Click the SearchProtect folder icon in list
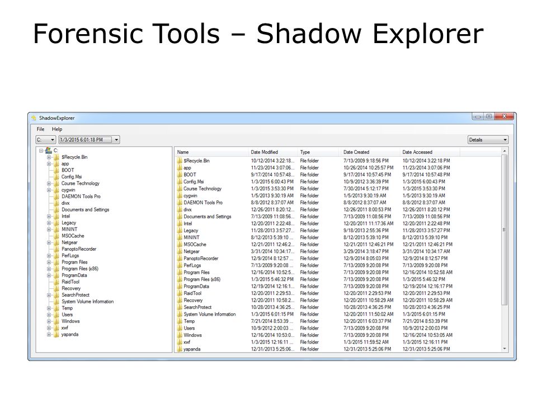This screenshot has width=537, height=403. tap(180, 307)
